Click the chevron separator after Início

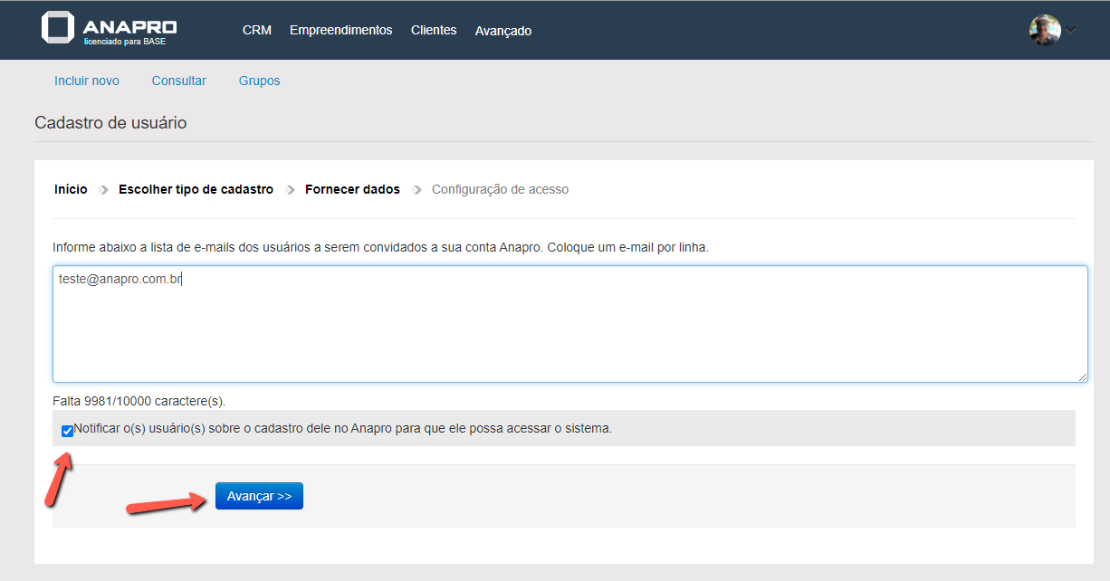point(103,190)
